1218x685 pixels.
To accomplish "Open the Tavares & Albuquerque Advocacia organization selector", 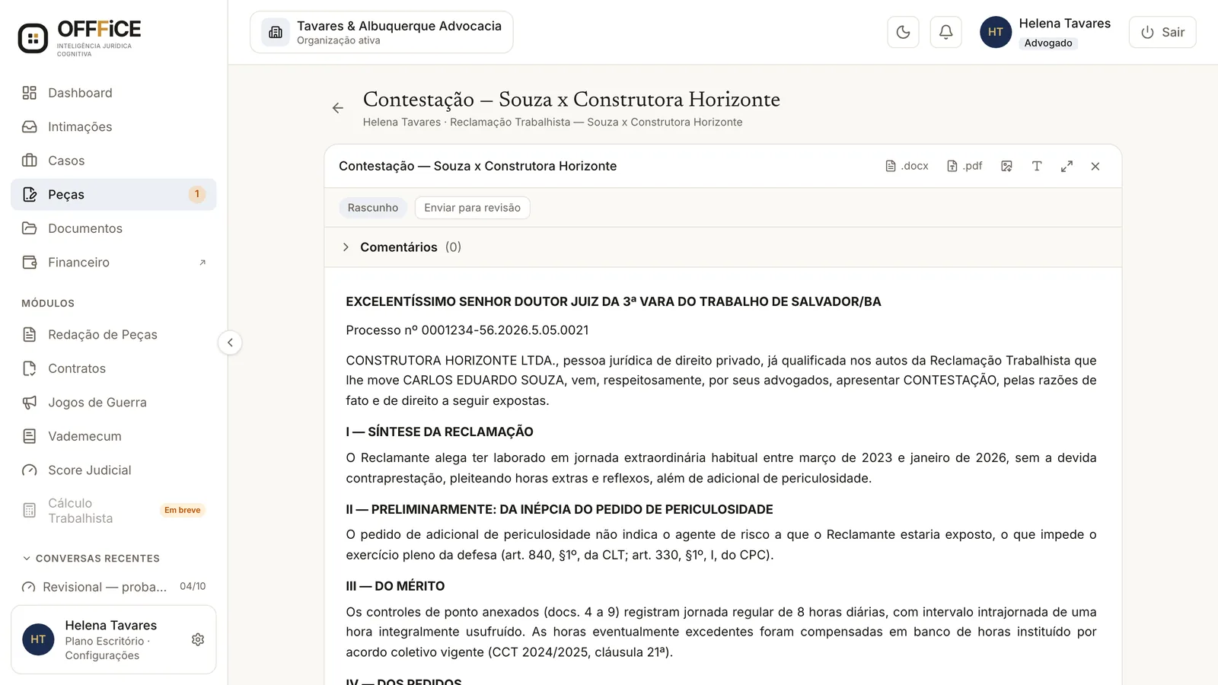I will click(381, 32).
